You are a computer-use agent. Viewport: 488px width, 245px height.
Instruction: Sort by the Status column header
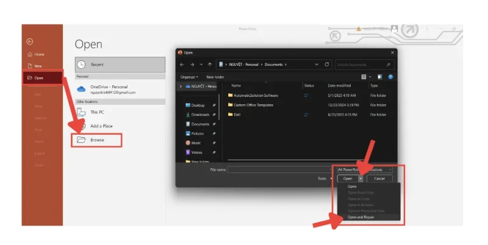309,85
